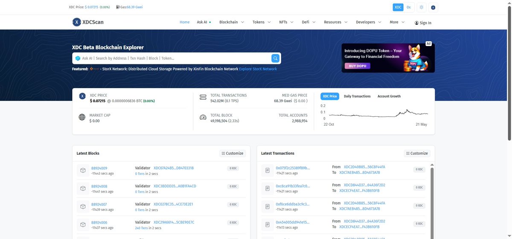The width and height of the screenshot is (512, 239).
Task: Click the Market Cap globe icon
Action: click(x=82, y=118)
